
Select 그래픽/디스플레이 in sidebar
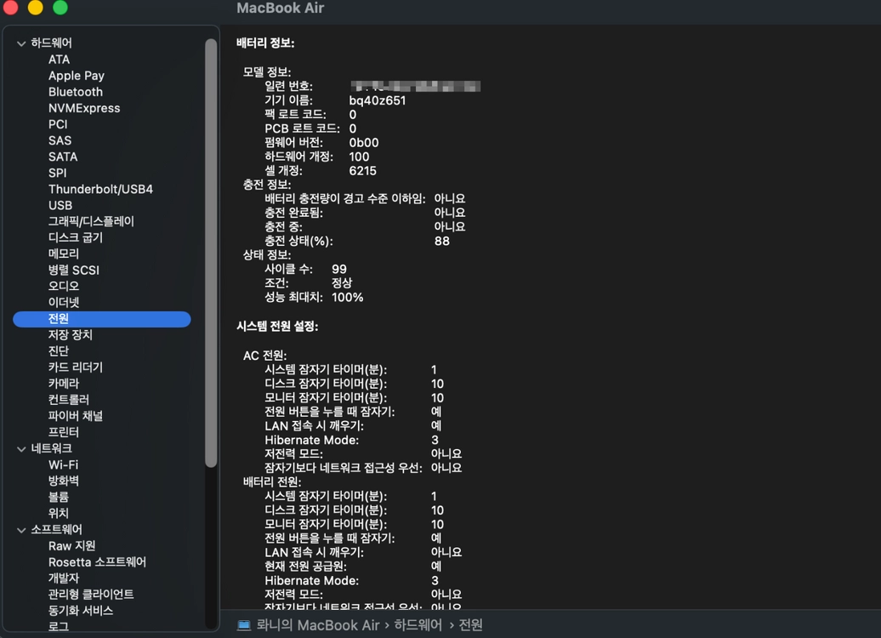coord(91,221)
